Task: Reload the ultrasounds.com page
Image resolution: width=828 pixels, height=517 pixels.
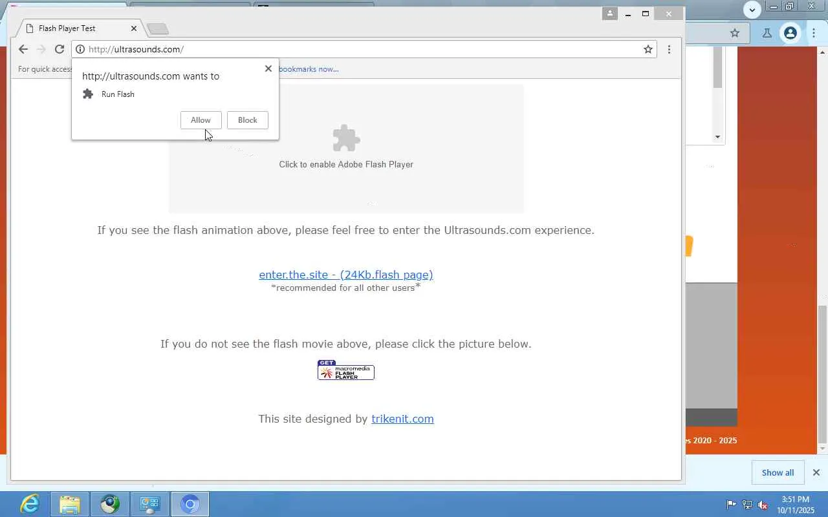Action: (x=60, y=49)
